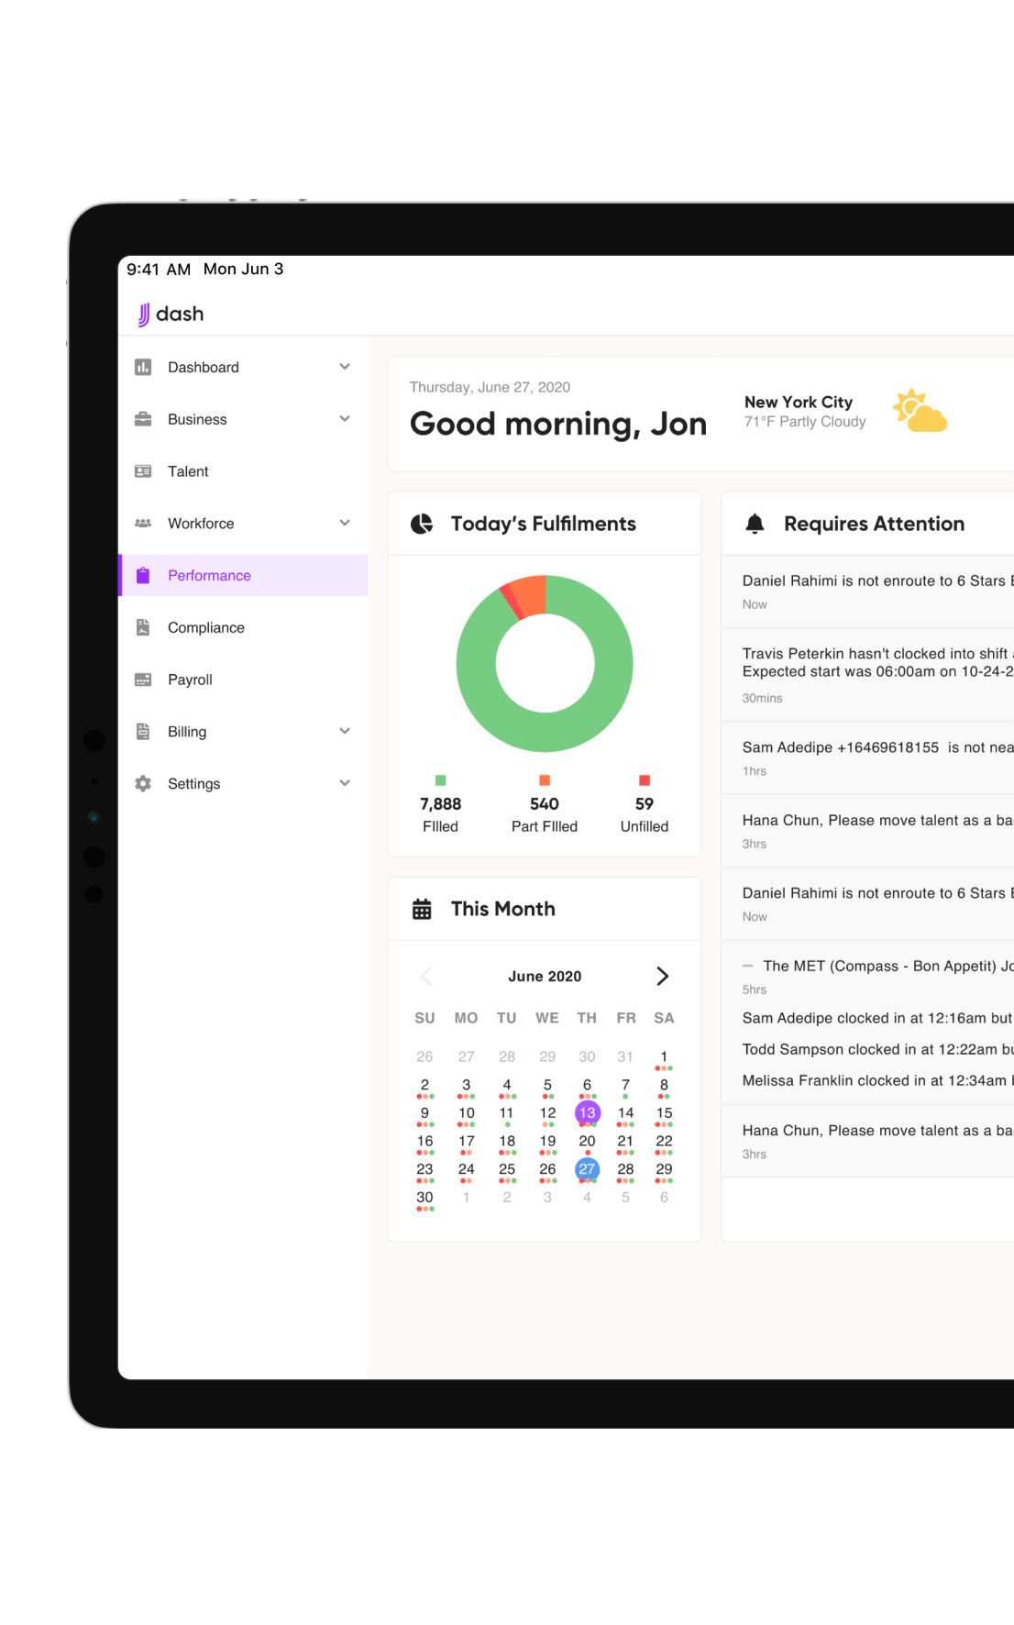Collapse the MET Compass group dash icon

[x=747, y=966]
